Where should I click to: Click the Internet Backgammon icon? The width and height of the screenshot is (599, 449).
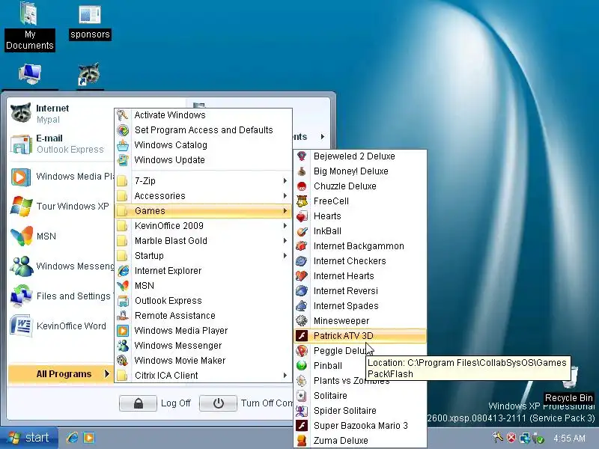click(302, 246)
